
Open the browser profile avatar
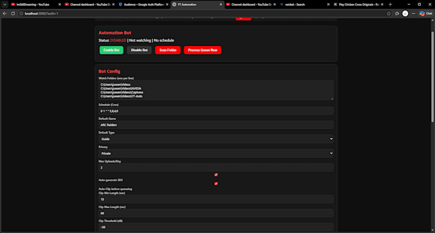(405, 13)
